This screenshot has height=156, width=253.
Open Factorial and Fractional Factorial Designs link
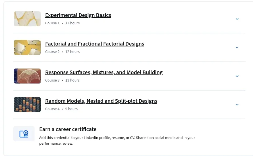(x=95, y=44)
